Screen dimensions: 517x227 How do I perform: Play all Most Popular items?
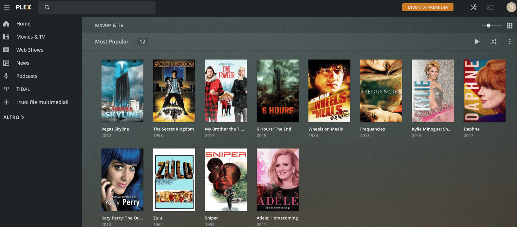click(477, 42)
